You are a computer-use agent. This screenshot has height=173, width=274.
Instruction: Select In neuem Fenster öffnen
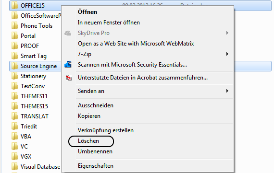point(109,23)
